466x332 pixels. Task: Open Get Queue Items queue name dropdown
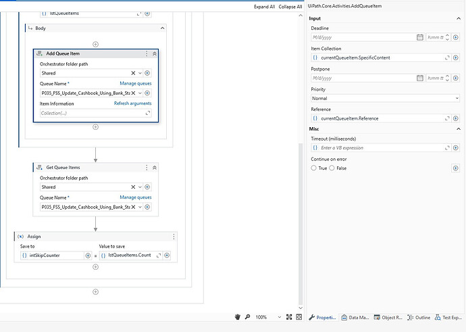coord(140,207)
